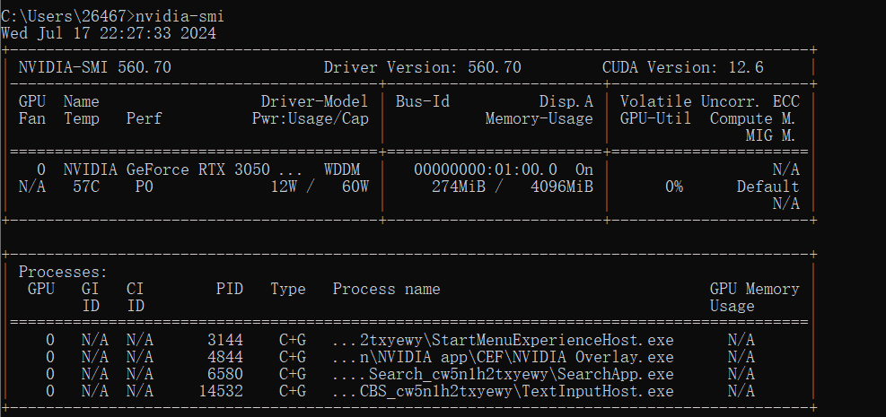Click the Processes: section label

63,272
